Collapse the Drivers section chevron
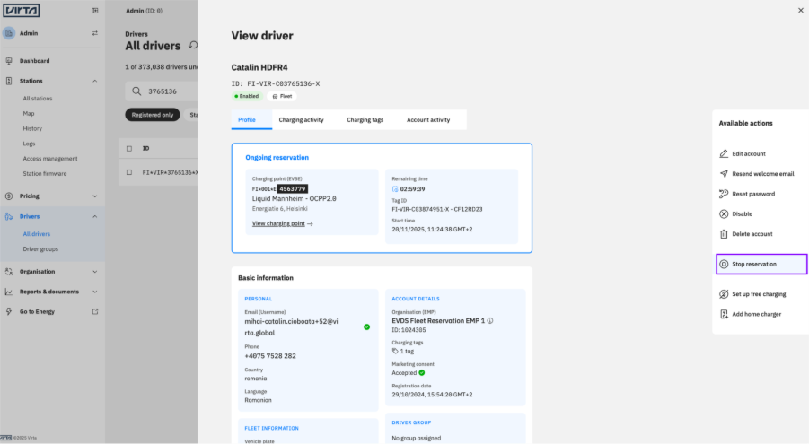The image size is (809, 444). (95, 216)
